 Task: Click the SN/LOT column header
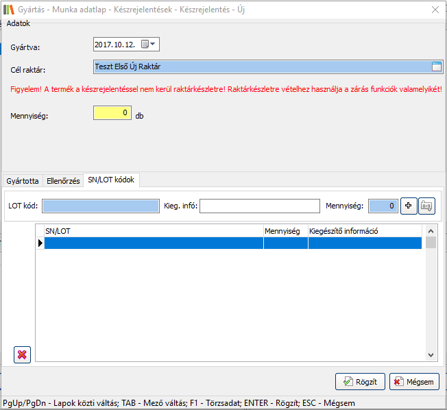point(153,232)
